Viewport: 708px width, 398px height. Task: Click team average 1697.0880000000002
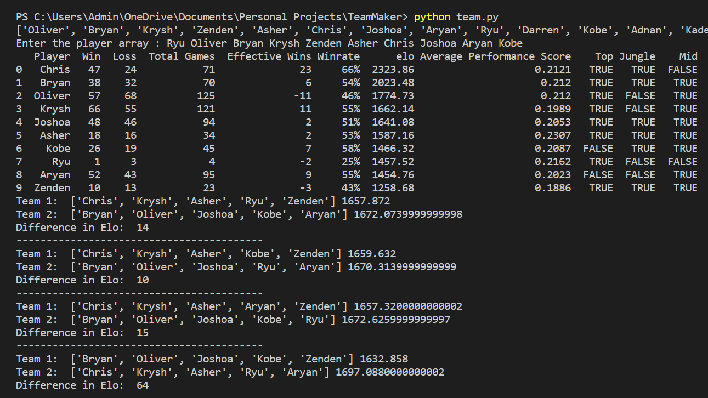(x=390, y=372)
